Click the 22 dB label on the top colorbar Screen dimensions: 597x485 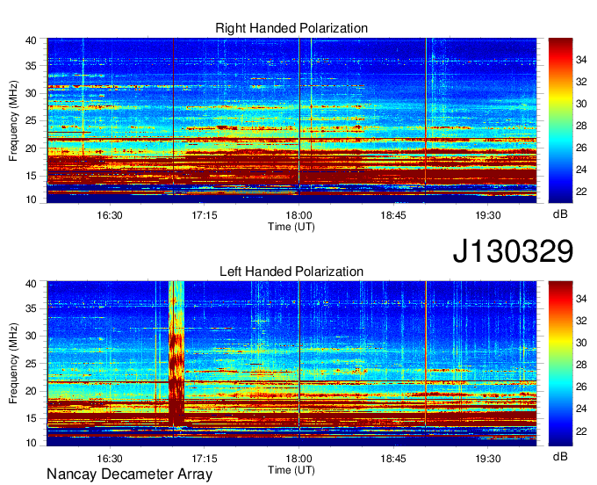coord(581,192)
